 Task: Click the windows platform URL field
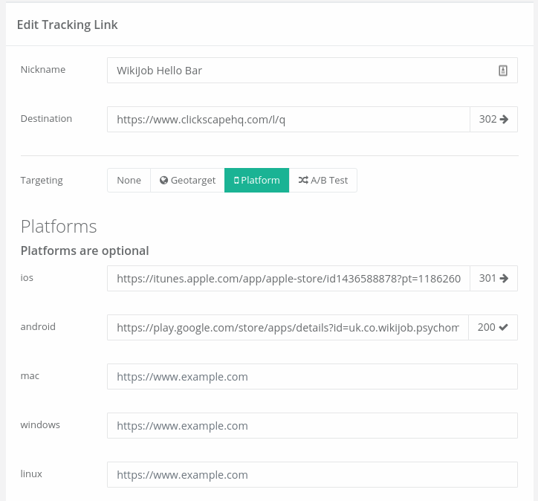[312, 426]
